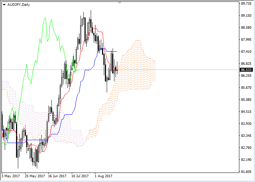Click the 10 Jul 2017 date label
Screen dimensions: 255x182
click(x=80, y=176)
